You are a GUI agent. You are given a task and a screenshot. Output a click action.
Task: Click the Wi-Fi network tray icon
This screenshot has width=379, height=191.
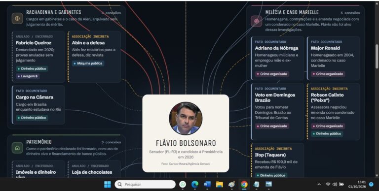[328, 184]
